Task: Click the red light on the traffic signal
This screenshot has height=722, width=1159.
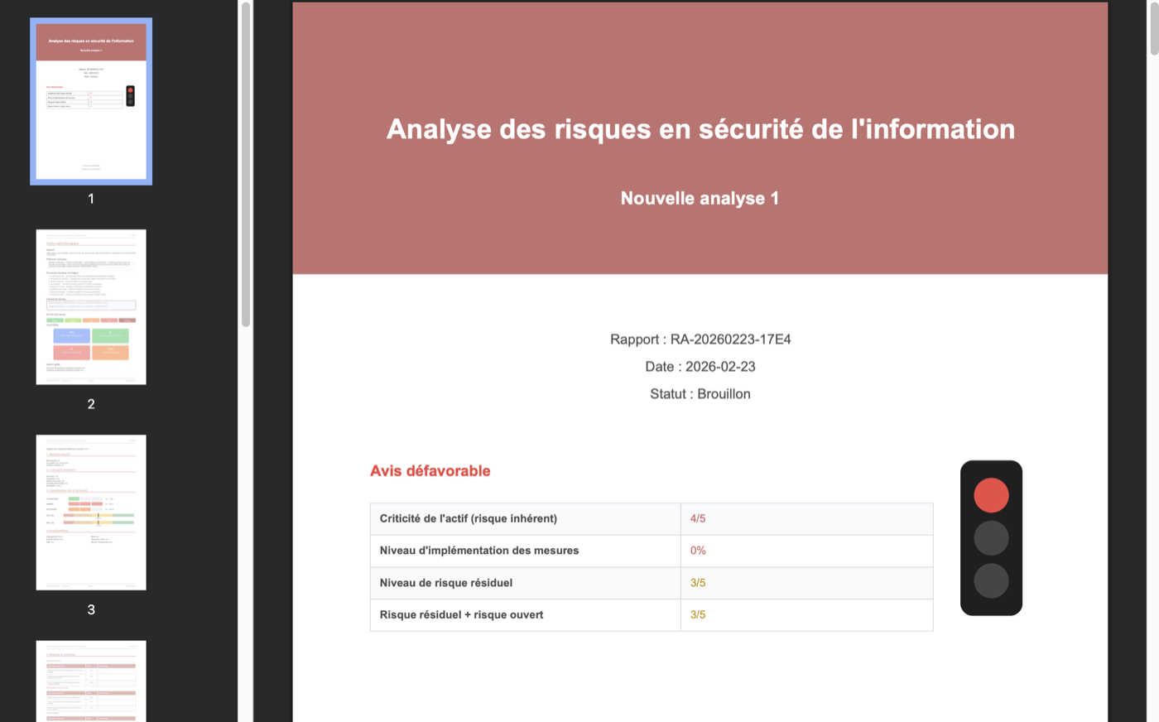Action: [x=991, y=494]
